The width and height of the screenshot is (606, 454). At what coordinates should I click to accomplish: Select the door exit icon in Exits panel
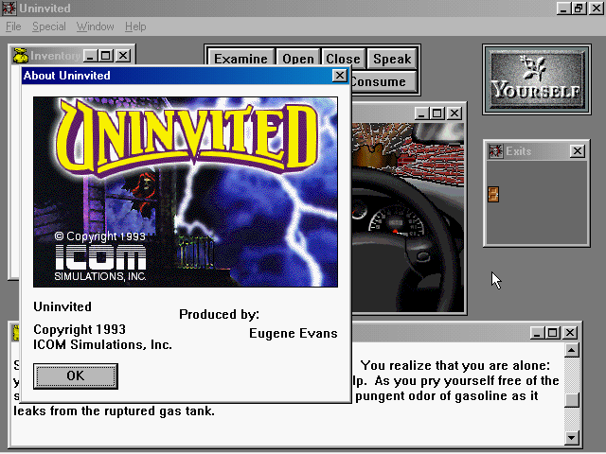point(493,194)
